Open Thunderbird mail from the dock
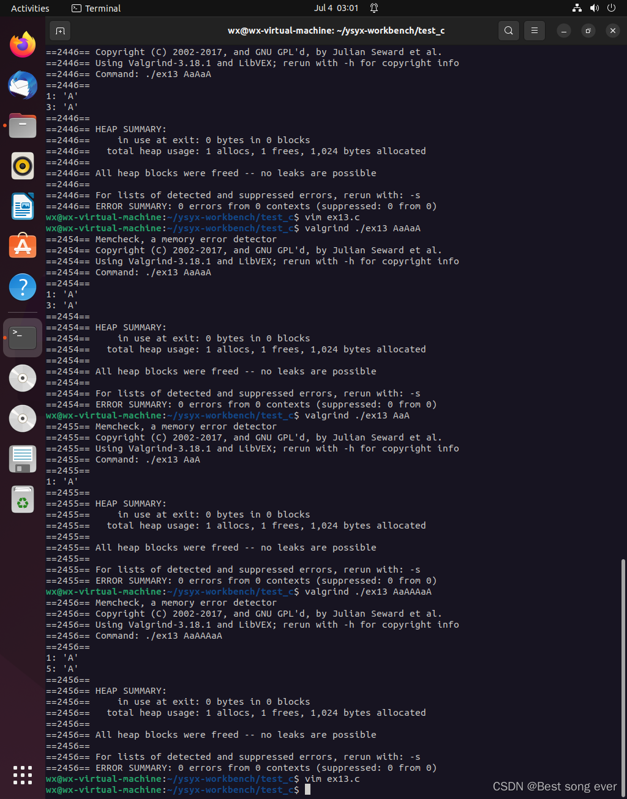The width and height of the screenshot is (627, 799). coord(23,85)
